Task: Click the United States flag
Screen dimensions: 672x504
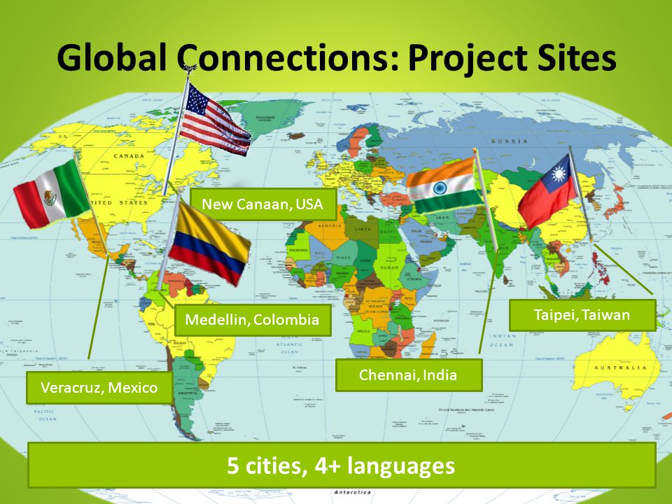Action: tap(215, 119)
